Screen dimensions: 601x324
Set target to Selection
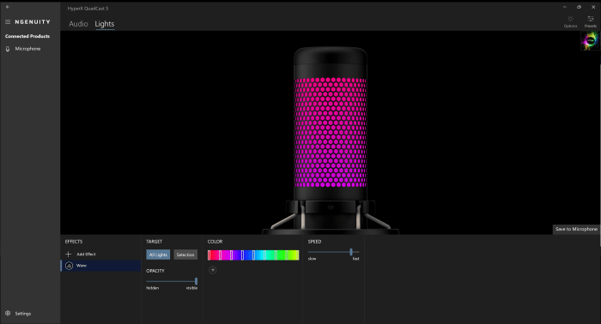(x=185, y=255)
